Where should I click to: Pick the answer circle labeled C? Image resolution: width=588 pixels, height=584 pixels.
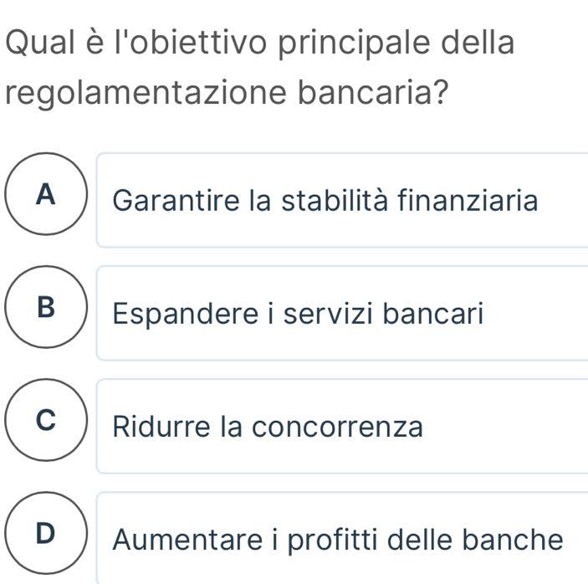pos(47,423)
